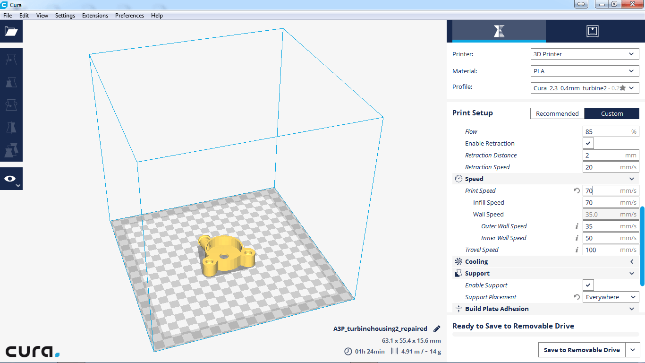
Task: Click the pencil icon to rename the model
Action: tap(437, 329)
